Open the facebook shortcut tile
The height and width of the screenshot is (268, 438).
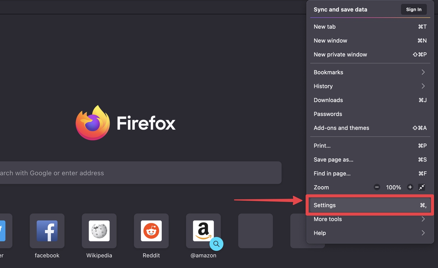coord(47,231)
